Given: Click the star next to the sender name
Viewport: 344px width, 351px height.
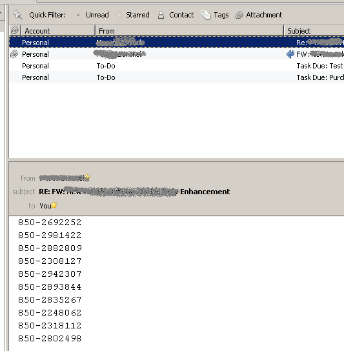Looking at the screenshot, I should click(x=87, y=177).
